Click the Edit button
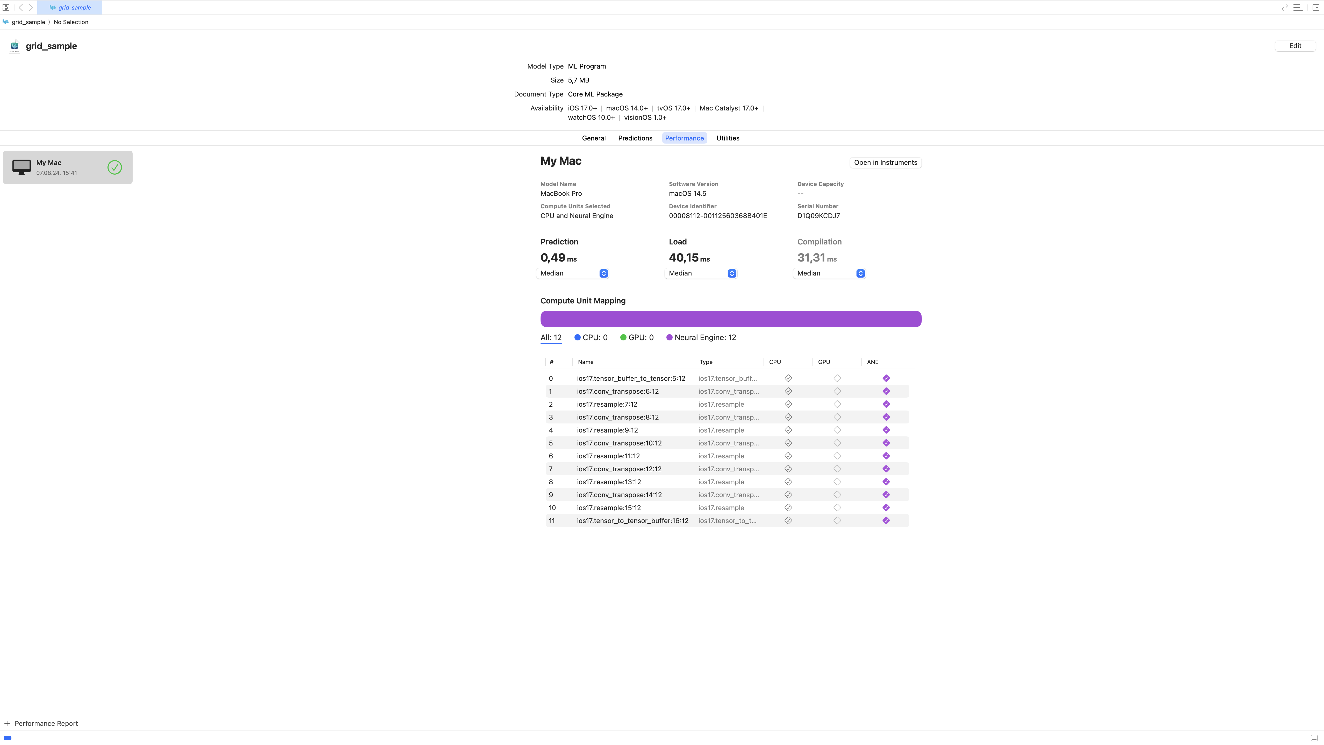Viewport: 1324px width, 745px height. [x=1295, y=46]
